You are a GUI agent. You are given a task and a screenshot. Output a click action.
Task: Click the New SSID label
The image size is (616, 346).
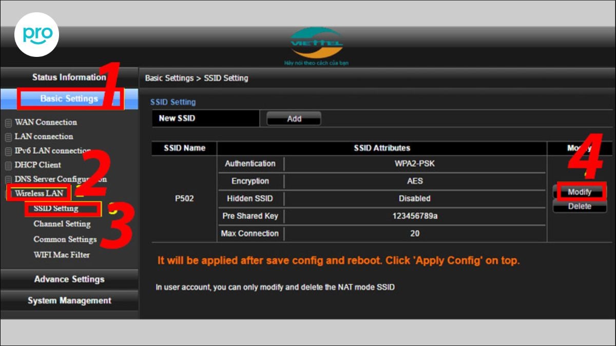(177, 118)
